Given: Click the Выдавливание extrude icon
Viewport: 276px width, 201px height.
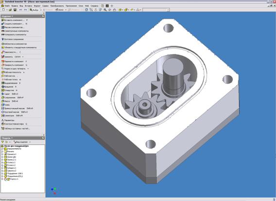Looking at the screenshot, I should click(x=2, y=83).
